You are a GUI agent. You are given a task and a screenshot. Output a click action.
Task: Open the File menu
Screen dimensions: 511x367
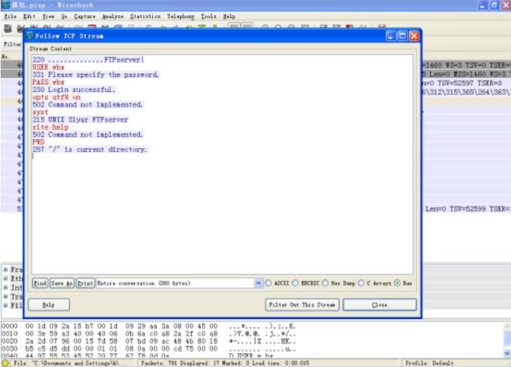pyautogui.click(x=10, y=16)
